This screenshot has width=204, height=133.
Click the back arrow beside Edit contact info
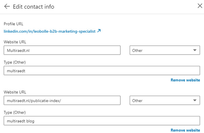pyautogui.click(x=7, y=7)
